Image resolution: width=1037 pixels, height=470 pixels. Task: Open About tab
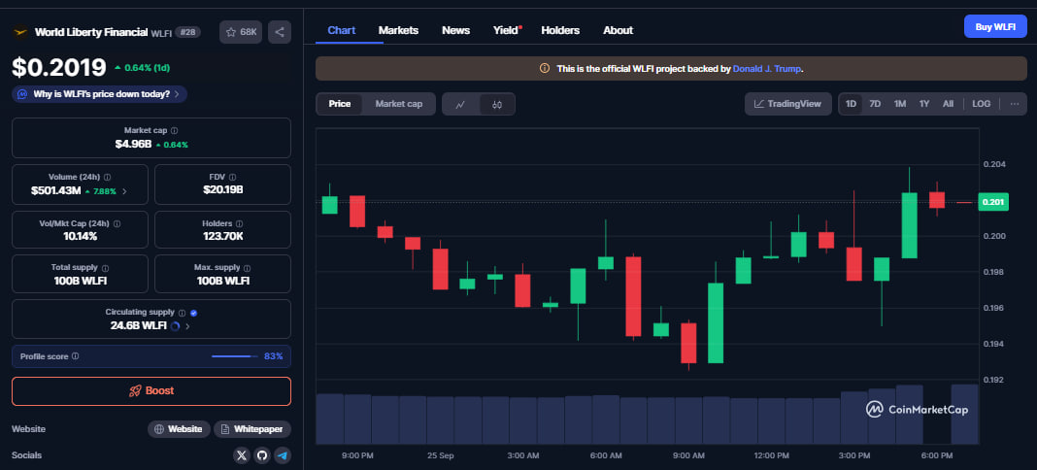pos(618,30)
